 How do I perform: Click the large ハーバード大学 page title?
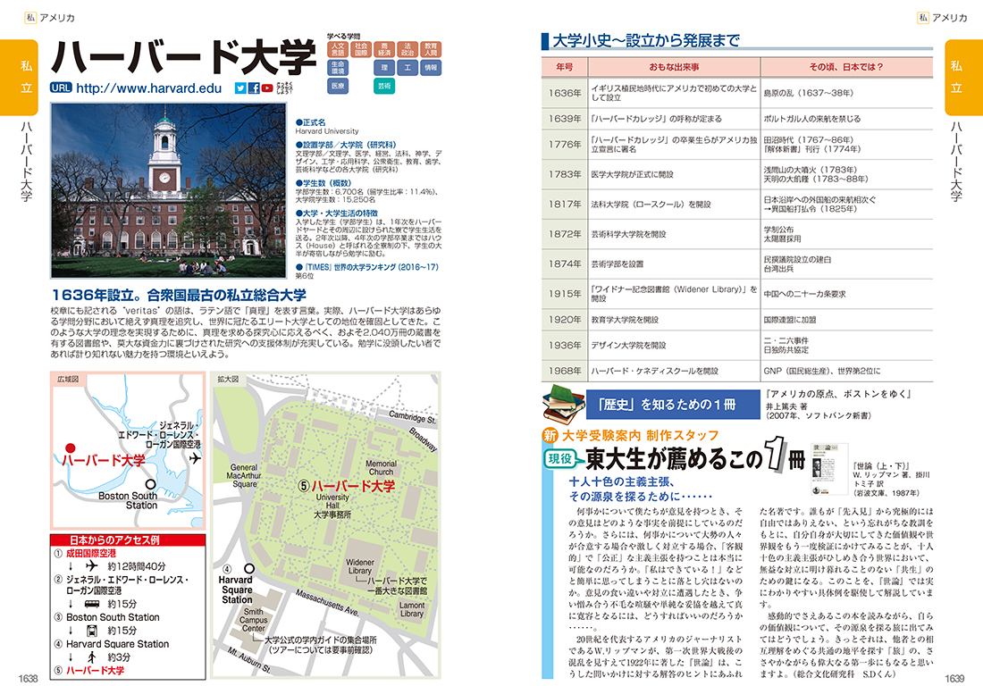pos(183,56)
